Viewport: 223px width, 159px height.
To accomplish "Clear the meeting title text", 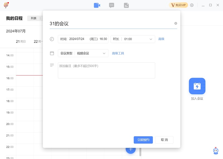I will [176, 23].
